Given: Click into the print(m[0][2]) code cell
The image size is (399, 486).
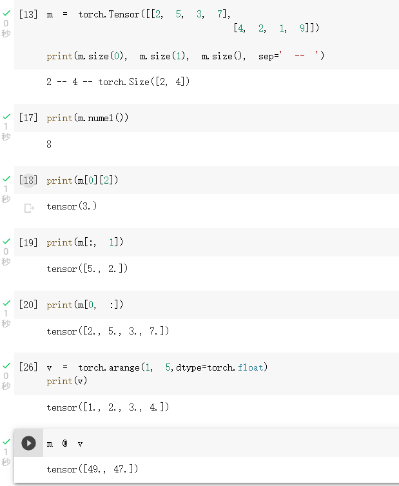Looking at the screenshot, I should click(83, 180).
